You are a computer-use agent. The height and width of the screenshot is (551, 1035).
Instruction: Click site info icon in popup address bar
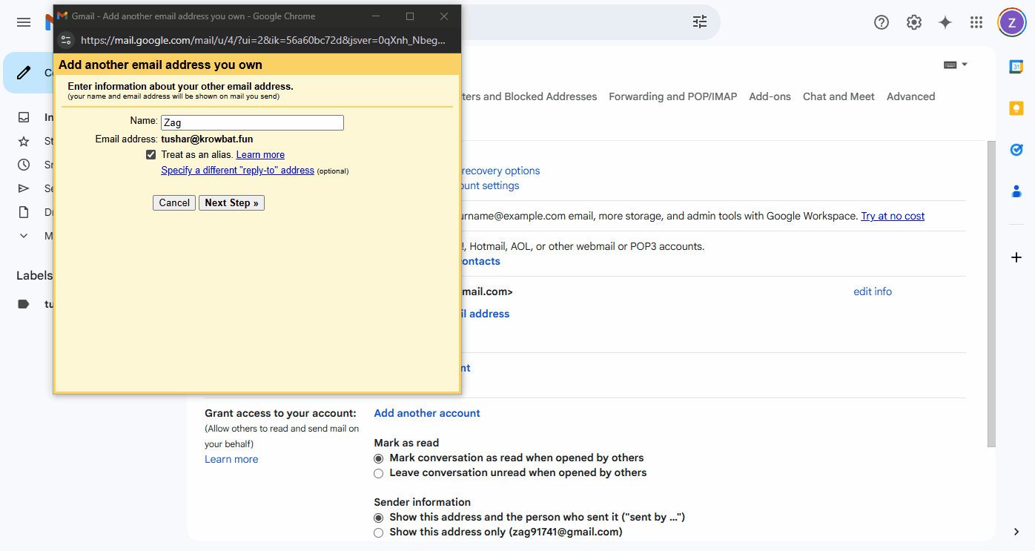[66, 40]
